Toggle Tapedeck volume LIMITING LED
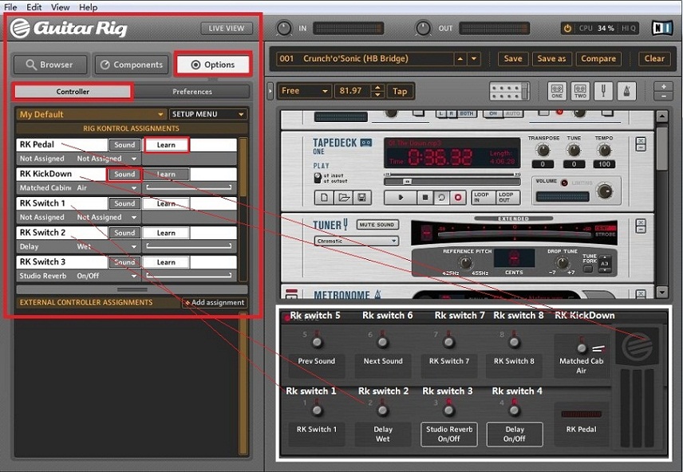683x472 pixels. tap(564, 183)
